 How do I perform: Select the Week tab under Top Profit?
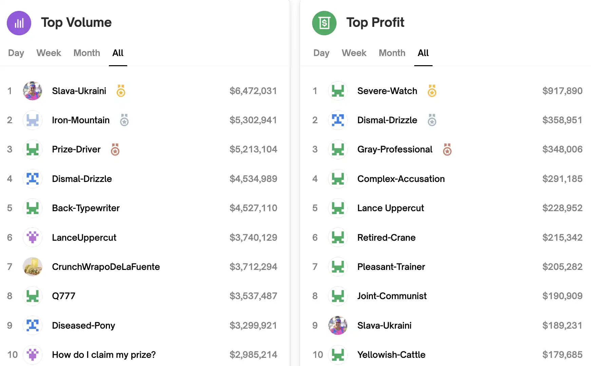point(354,53)
